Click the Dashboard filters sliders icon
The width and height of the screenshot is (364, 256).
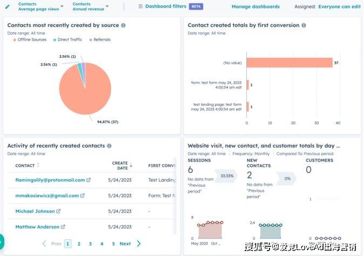click(x=140, y=6)
